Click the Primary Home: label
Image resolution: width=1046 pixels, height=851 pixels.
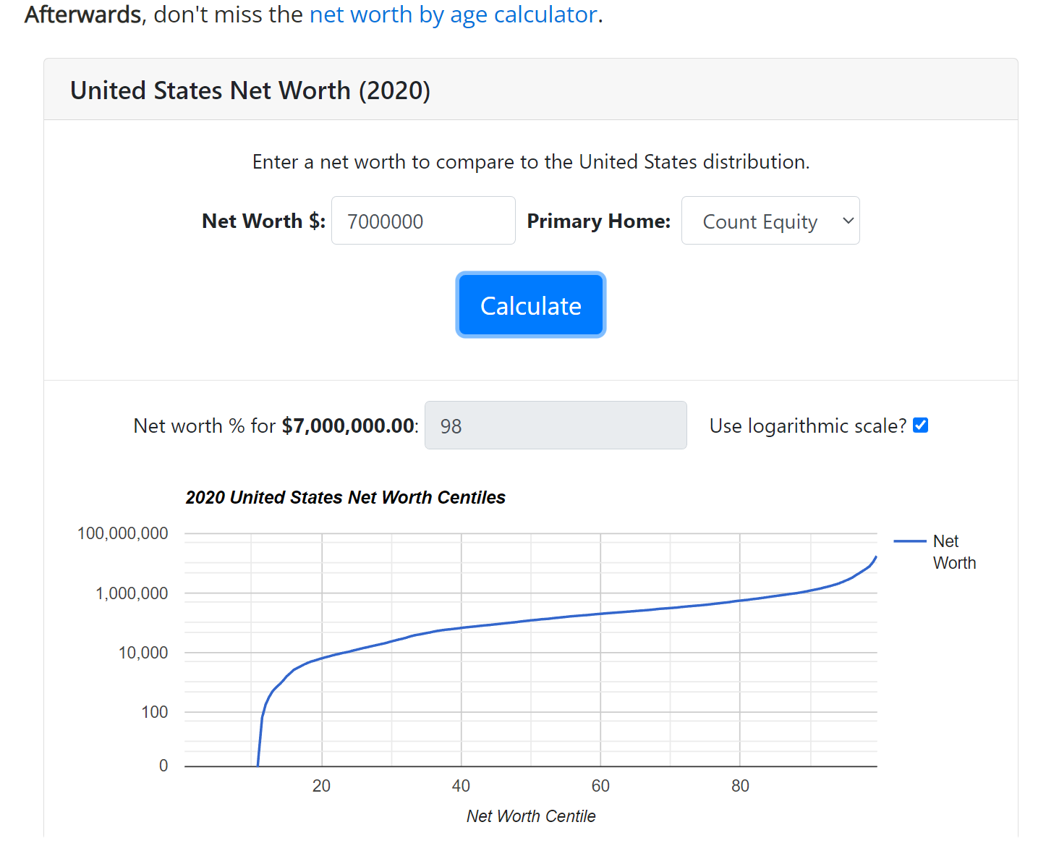pyautogui.click(x=599, y=221)
